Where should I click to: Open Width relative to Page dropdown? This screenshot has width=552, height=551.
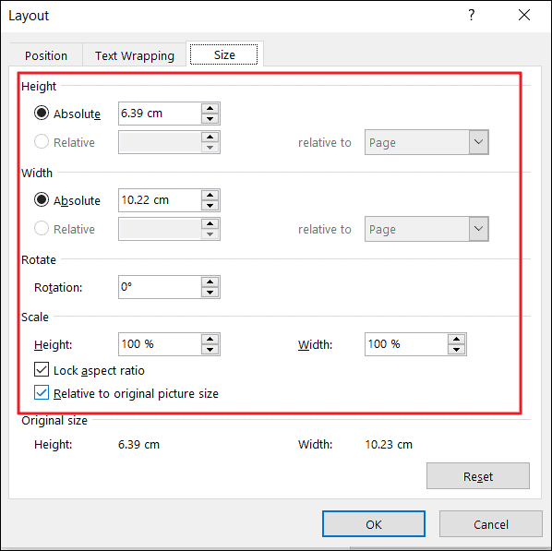pos(426,229)
